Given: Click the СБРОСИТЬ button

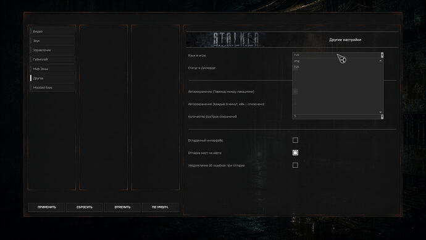Looking at the screenshot, I should [85, 207].
